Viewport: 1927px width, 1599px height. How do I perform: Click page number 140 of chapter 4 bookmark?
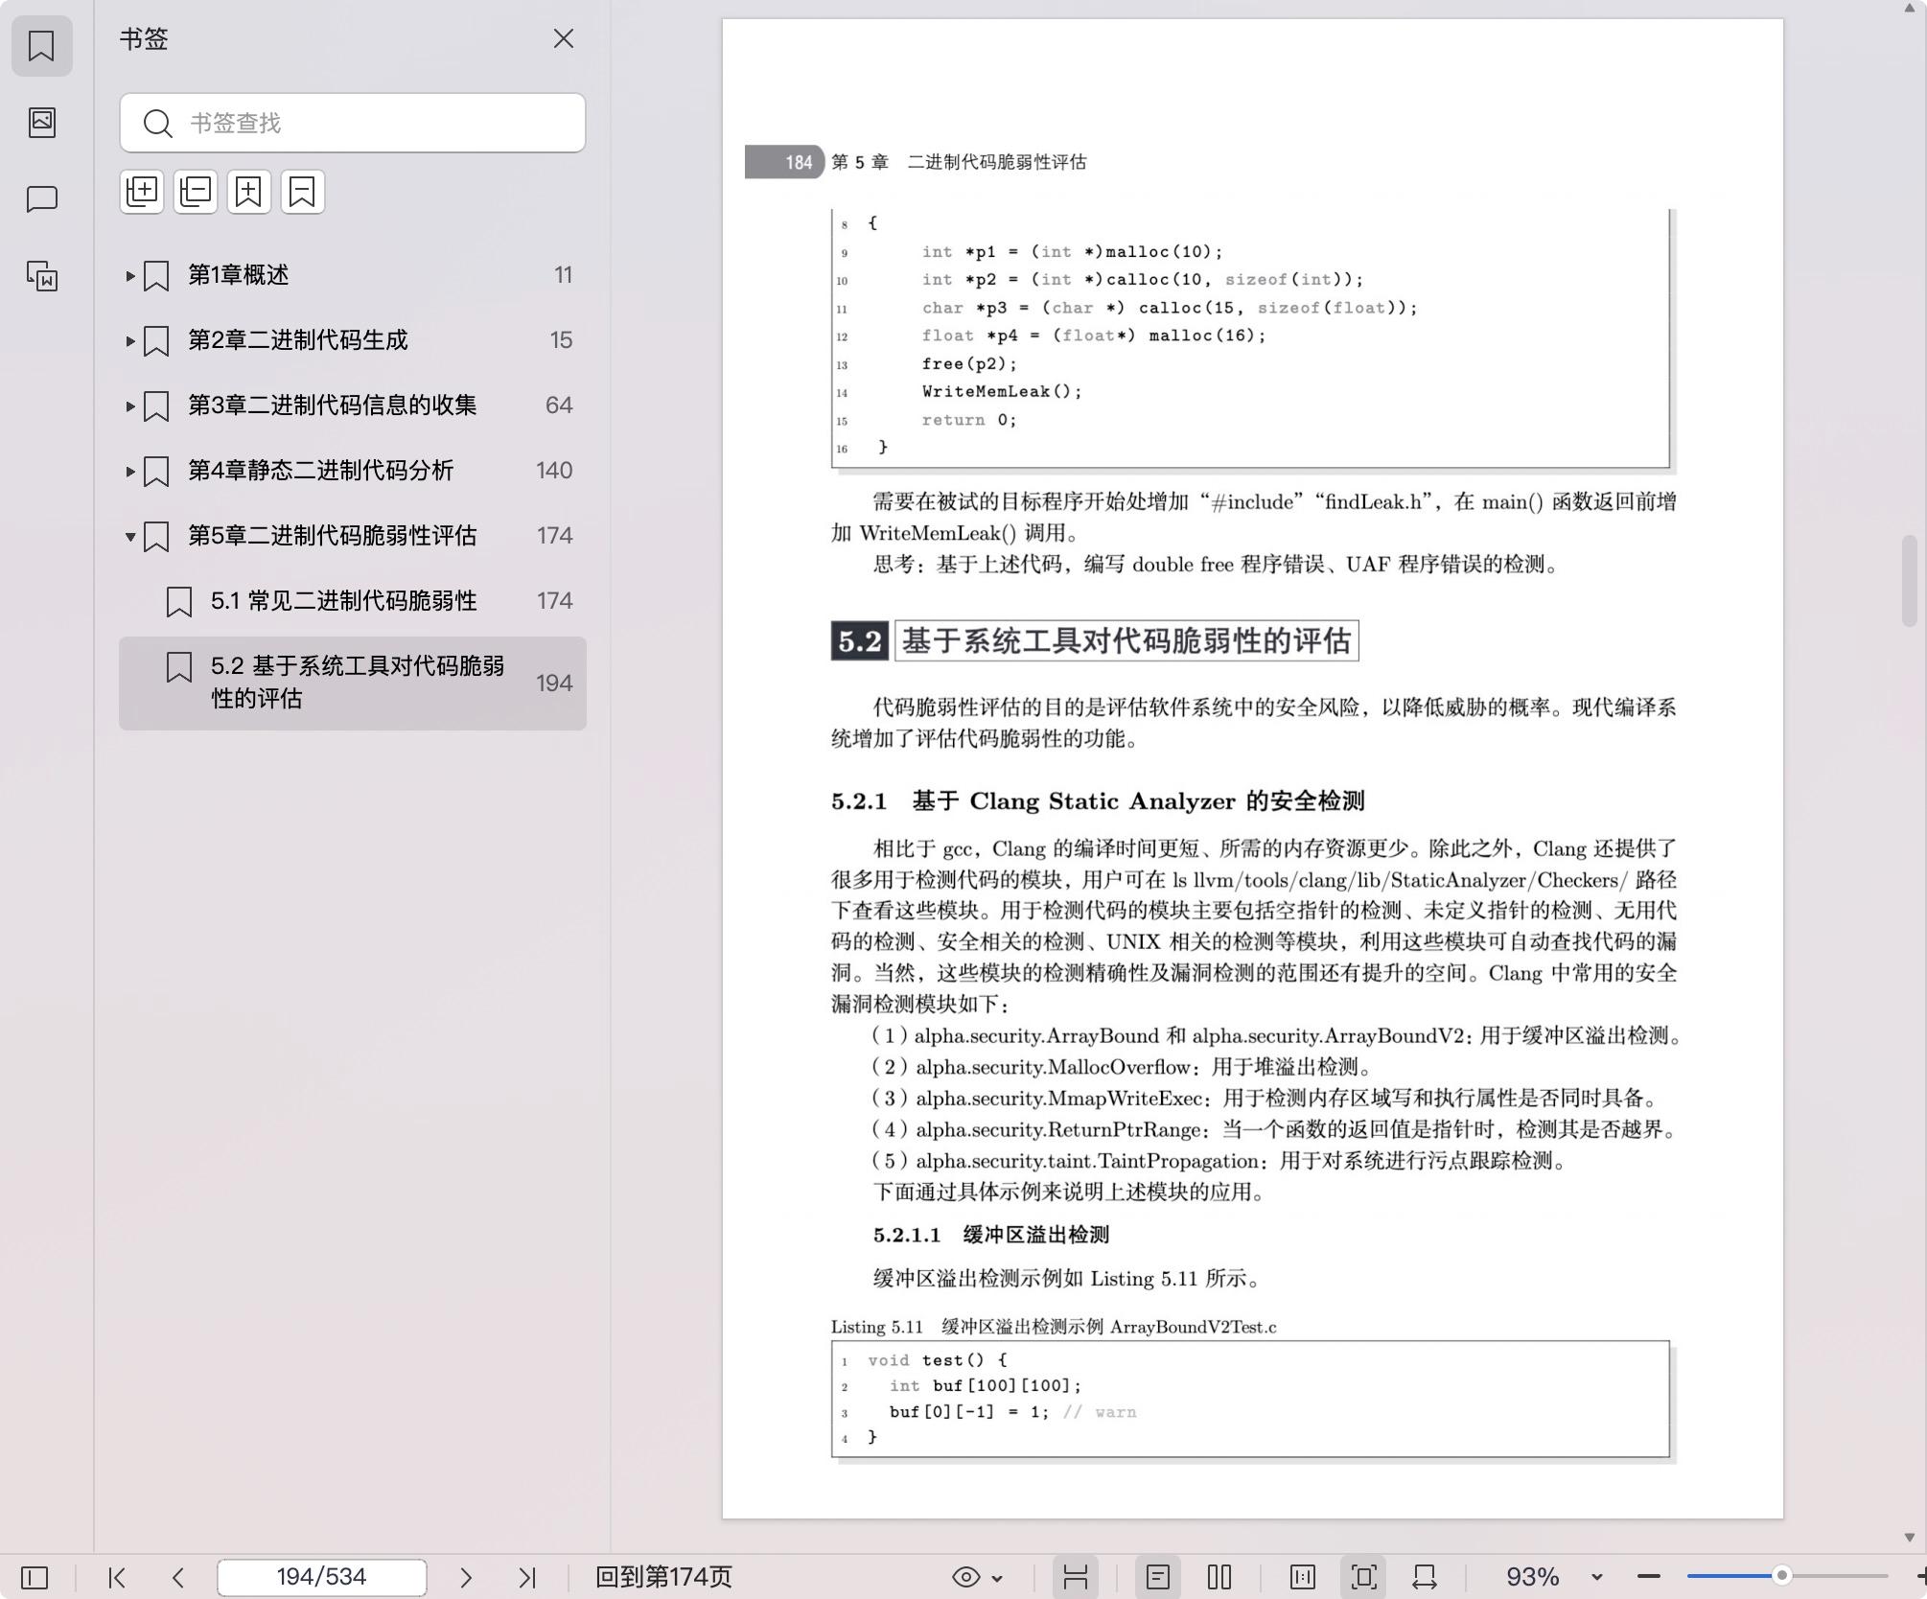[554, 471]
